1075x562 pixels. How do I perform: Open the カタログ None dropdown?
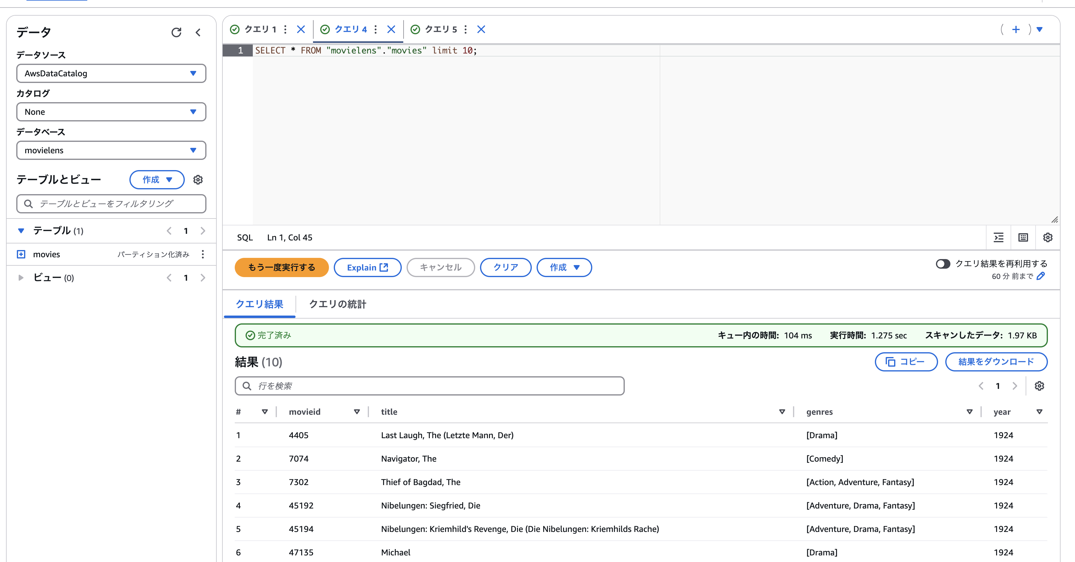coord(111,112)
